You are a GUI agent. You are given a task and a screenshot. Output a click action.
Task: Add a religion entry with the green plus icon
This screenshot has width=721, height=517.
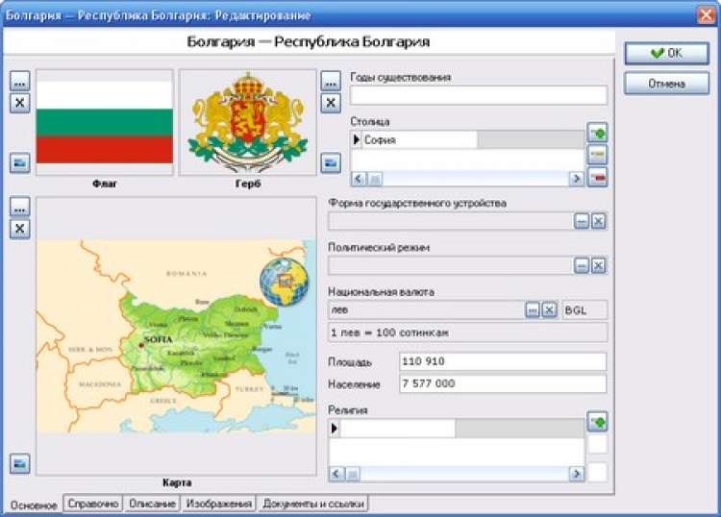(x=597, y=422)
